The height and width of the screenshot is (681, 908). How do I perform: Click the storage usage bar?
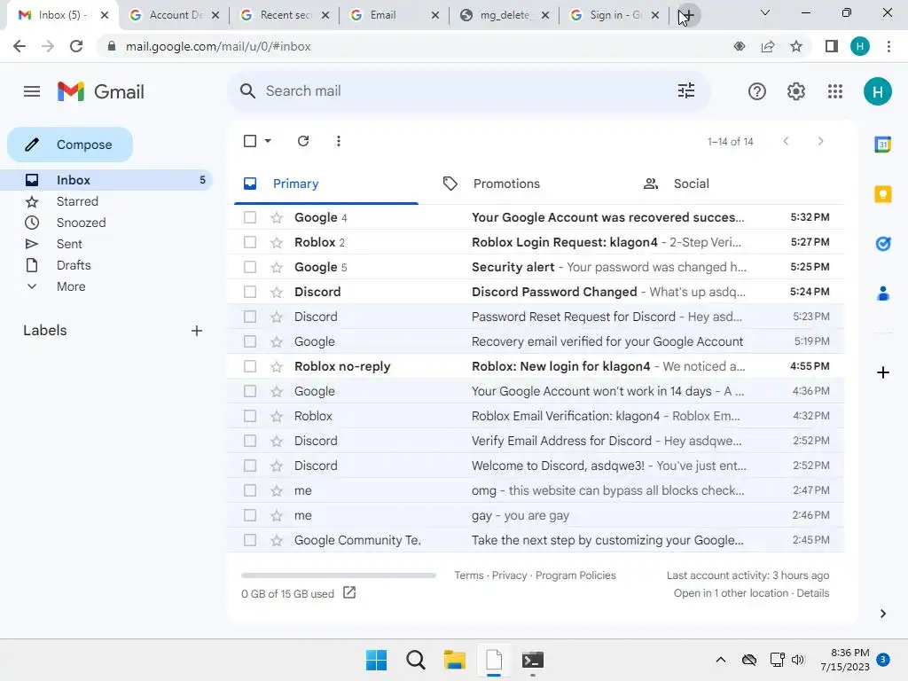(x=339, y=575)
